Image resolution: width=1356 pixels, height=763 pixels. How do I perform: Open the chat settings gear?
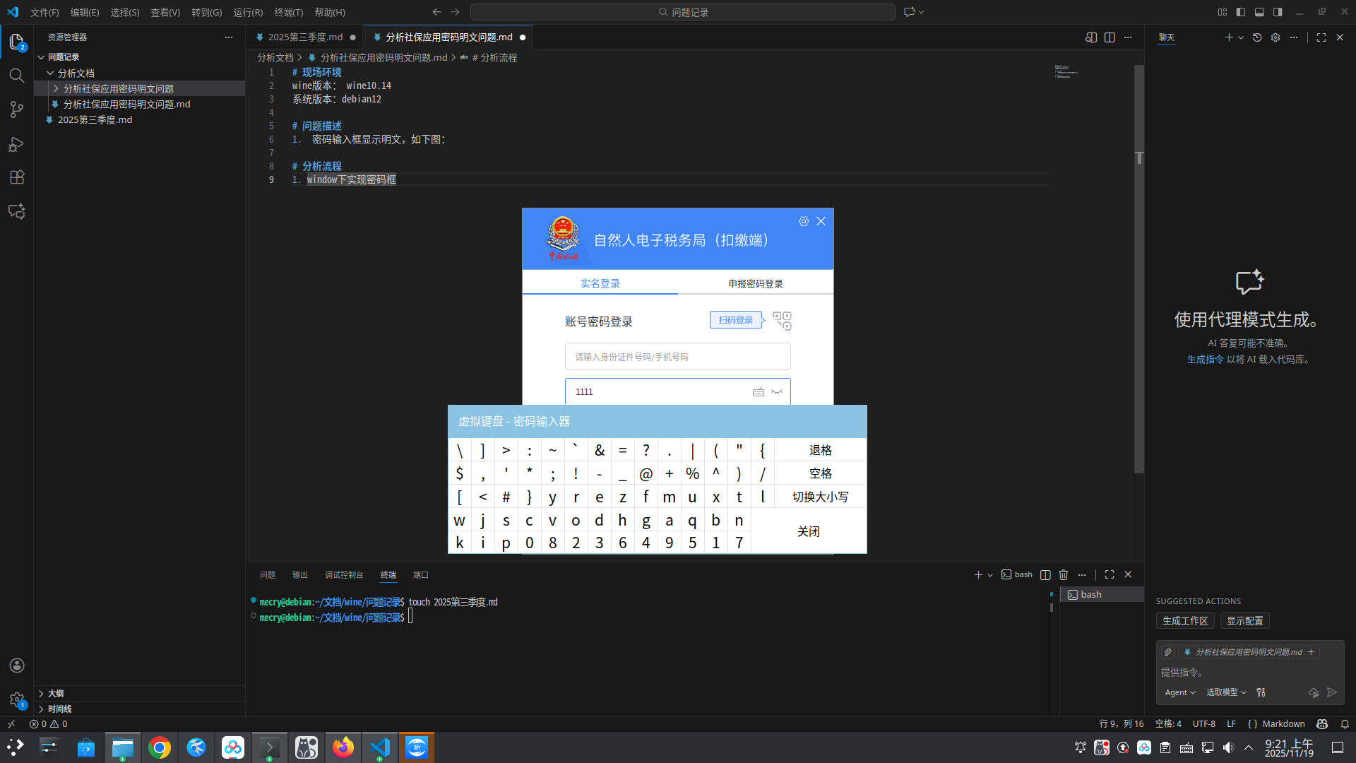(1275, 37)
